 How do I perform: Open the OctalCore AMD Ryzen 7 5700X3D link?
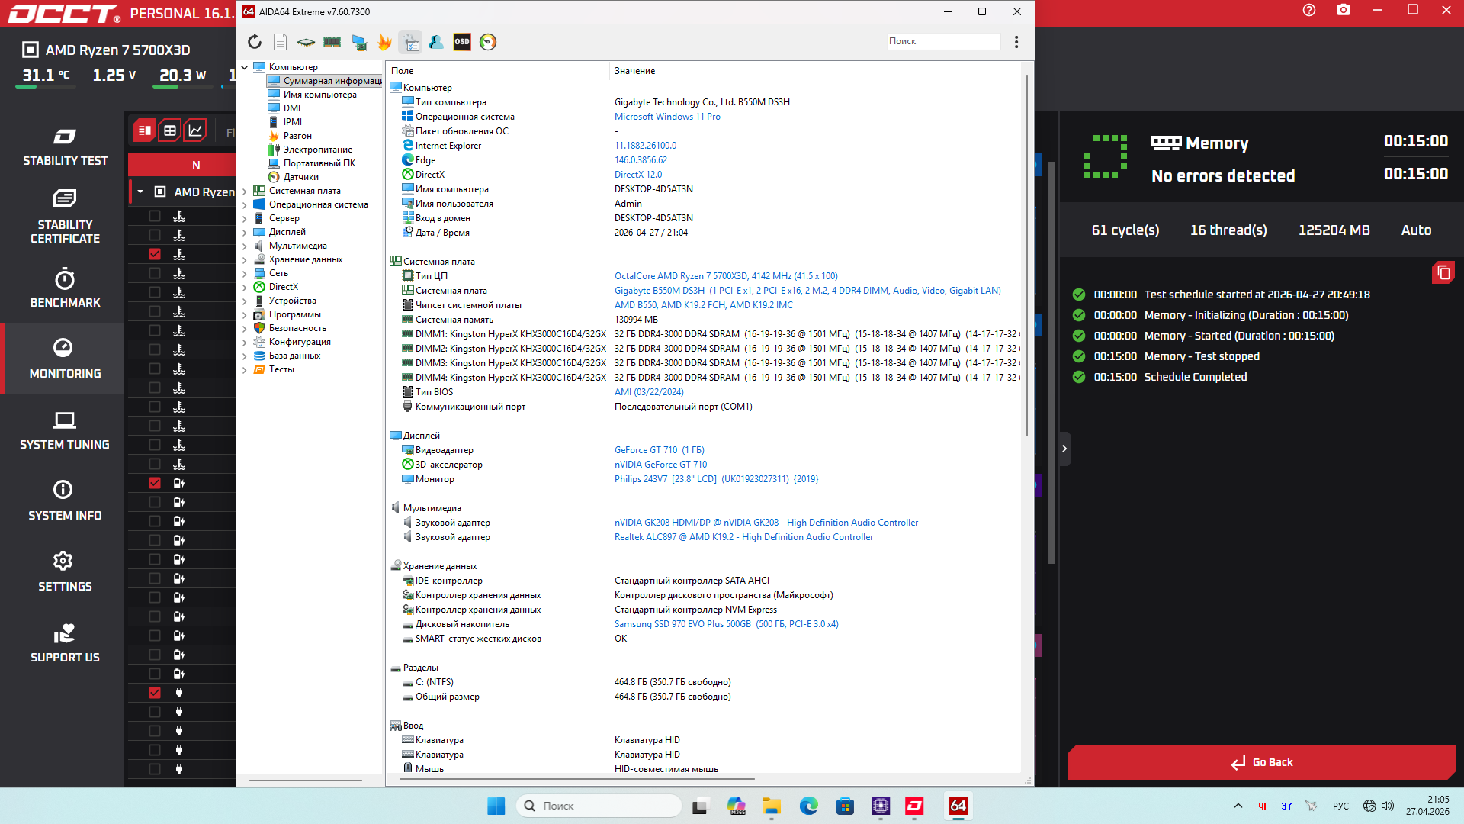pos(726,276)
